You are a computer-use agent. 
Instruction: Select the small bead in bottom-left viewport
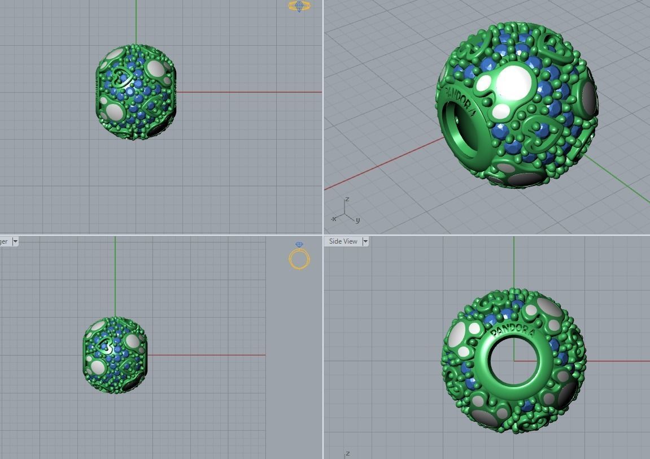115,355
